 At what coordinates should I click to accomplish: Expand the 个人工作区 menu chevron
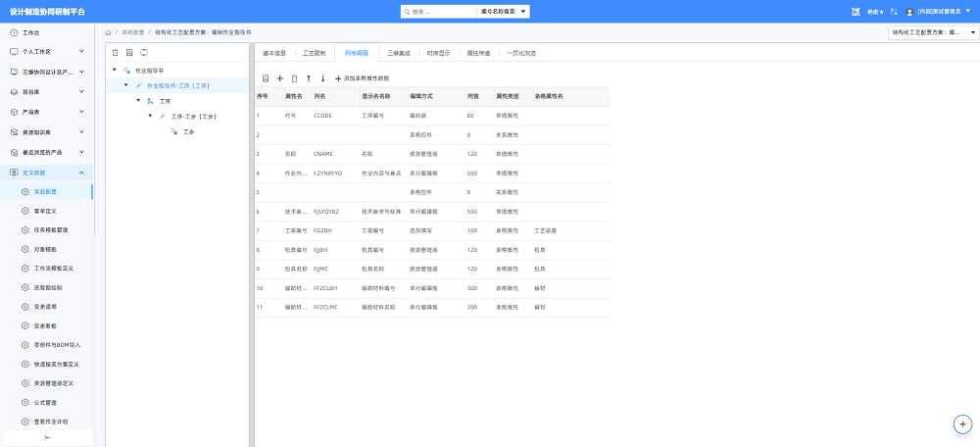[x=82, y=51]
